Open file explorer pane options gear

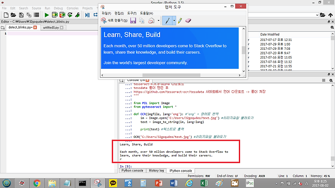[332, 27]
